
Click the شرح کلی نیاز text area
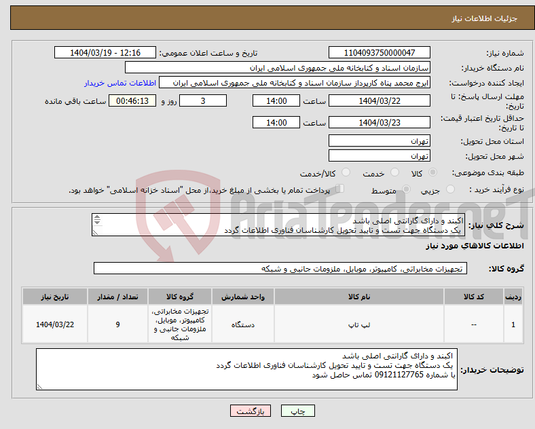click(278, 225)
